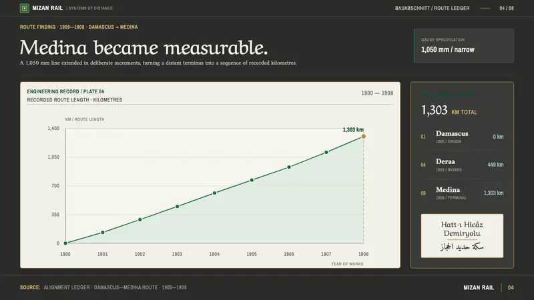Screen dimensions: 534x300
Task: Click the '04 / 08' slide counter
Action: point(507,8)
